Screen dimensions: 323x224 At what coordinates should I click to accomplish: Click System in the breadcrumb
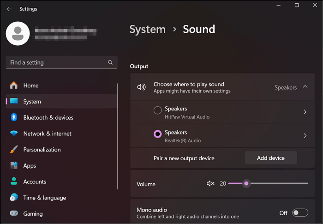coord(147,30)
